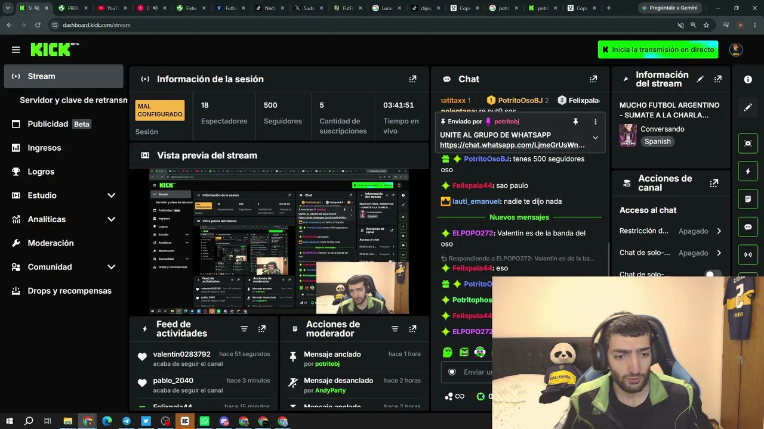Open potritobj link under Mensaje anclado

[327, 364]
